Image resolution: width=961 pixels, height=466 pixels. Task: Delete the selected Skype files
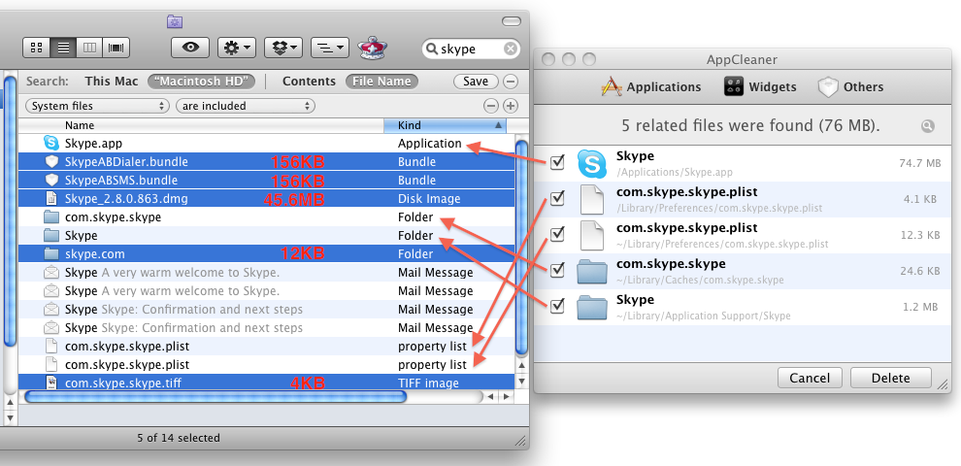[x=891, y=378]
